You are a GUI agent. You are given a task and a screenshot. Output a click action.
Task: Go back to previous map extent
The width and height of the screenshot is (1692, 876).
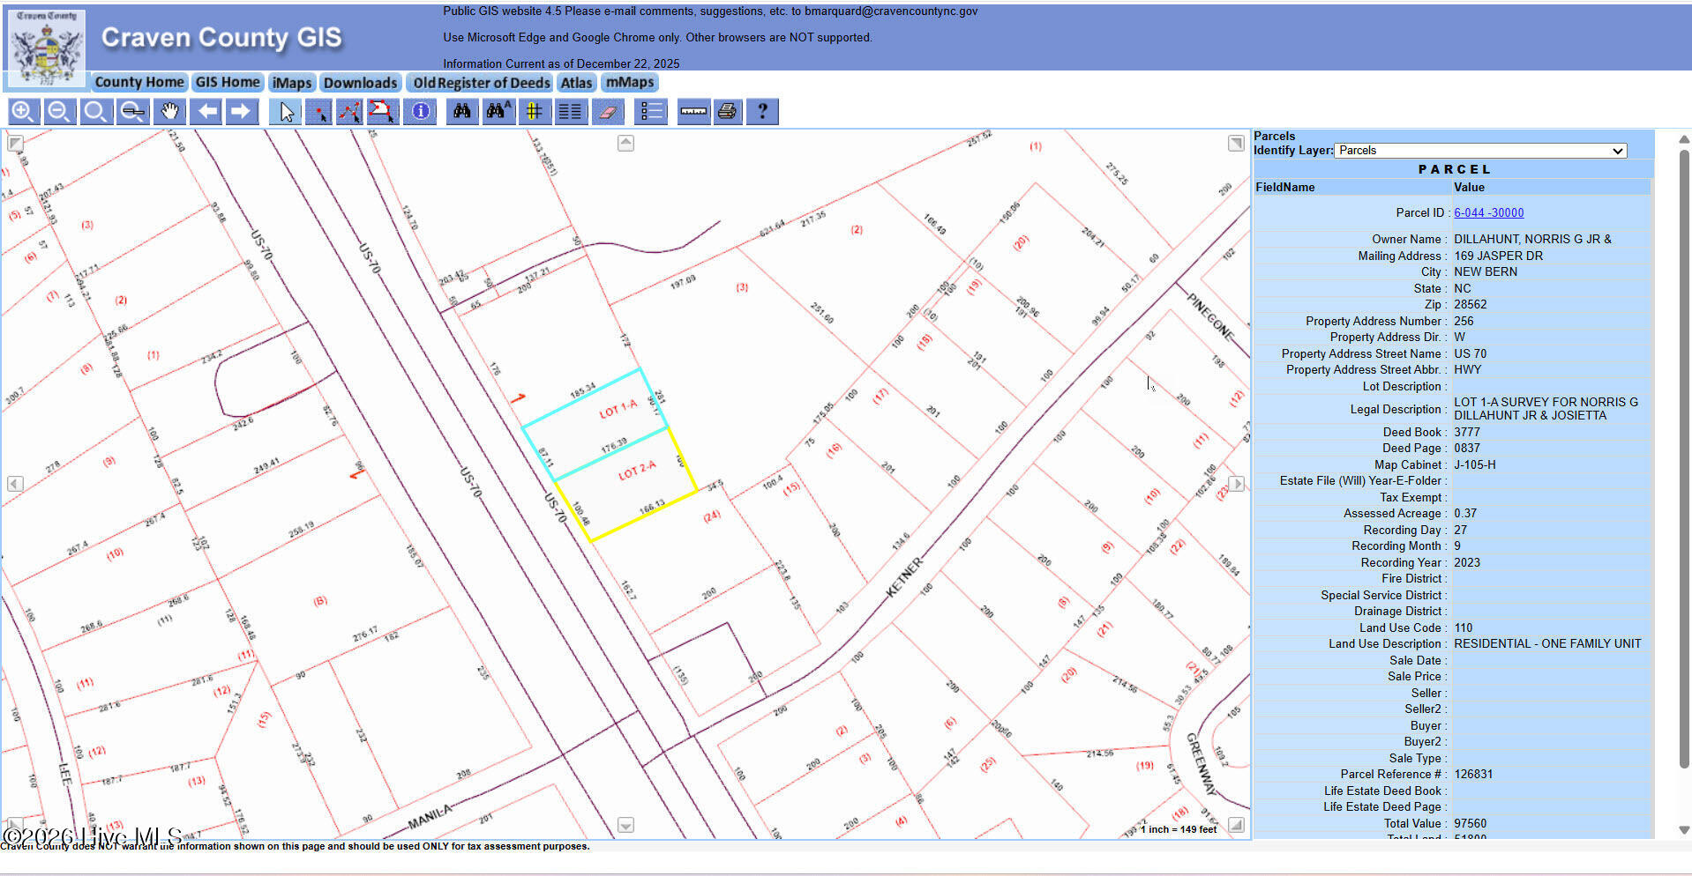coord(207,112)
